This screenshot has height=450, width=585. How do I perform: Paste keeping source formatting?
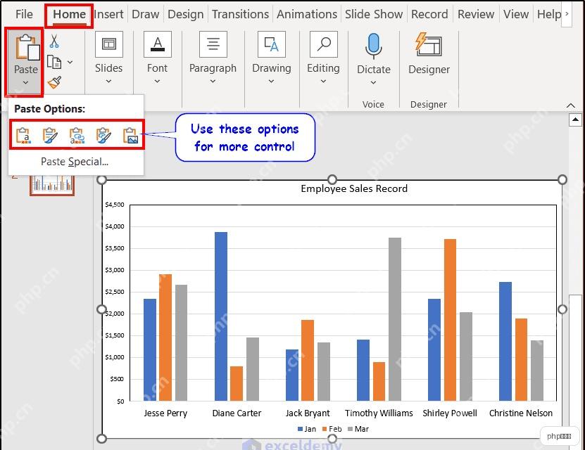pyautogui.click(x=50, y=135)
